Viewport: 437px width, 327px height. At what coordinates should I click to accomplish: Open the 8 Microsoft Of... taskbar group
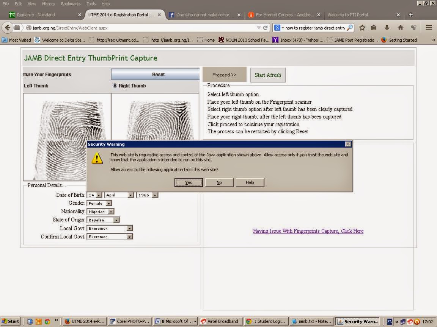[176, 321]
